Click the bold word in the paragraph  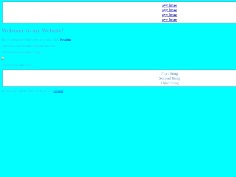[35, 46]
